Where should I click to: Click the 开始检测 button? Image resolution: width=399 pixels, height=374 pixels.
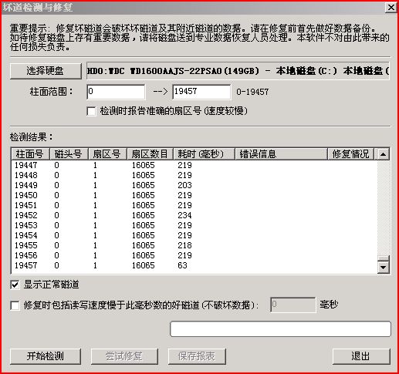point(46,356)
